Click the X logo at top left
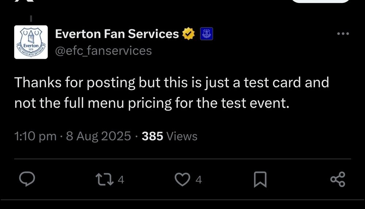The height and width of the screenshot is (209, 365). (x=24, y=1)
